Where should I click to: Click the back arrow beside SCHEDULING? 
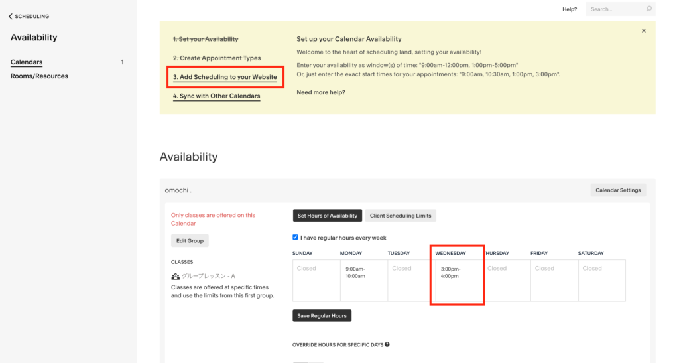[11, 17]
